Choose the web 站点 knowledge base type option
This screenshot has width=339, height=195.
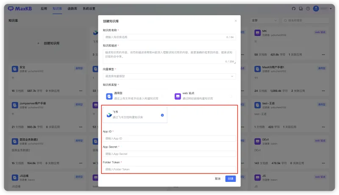point(204,96)
